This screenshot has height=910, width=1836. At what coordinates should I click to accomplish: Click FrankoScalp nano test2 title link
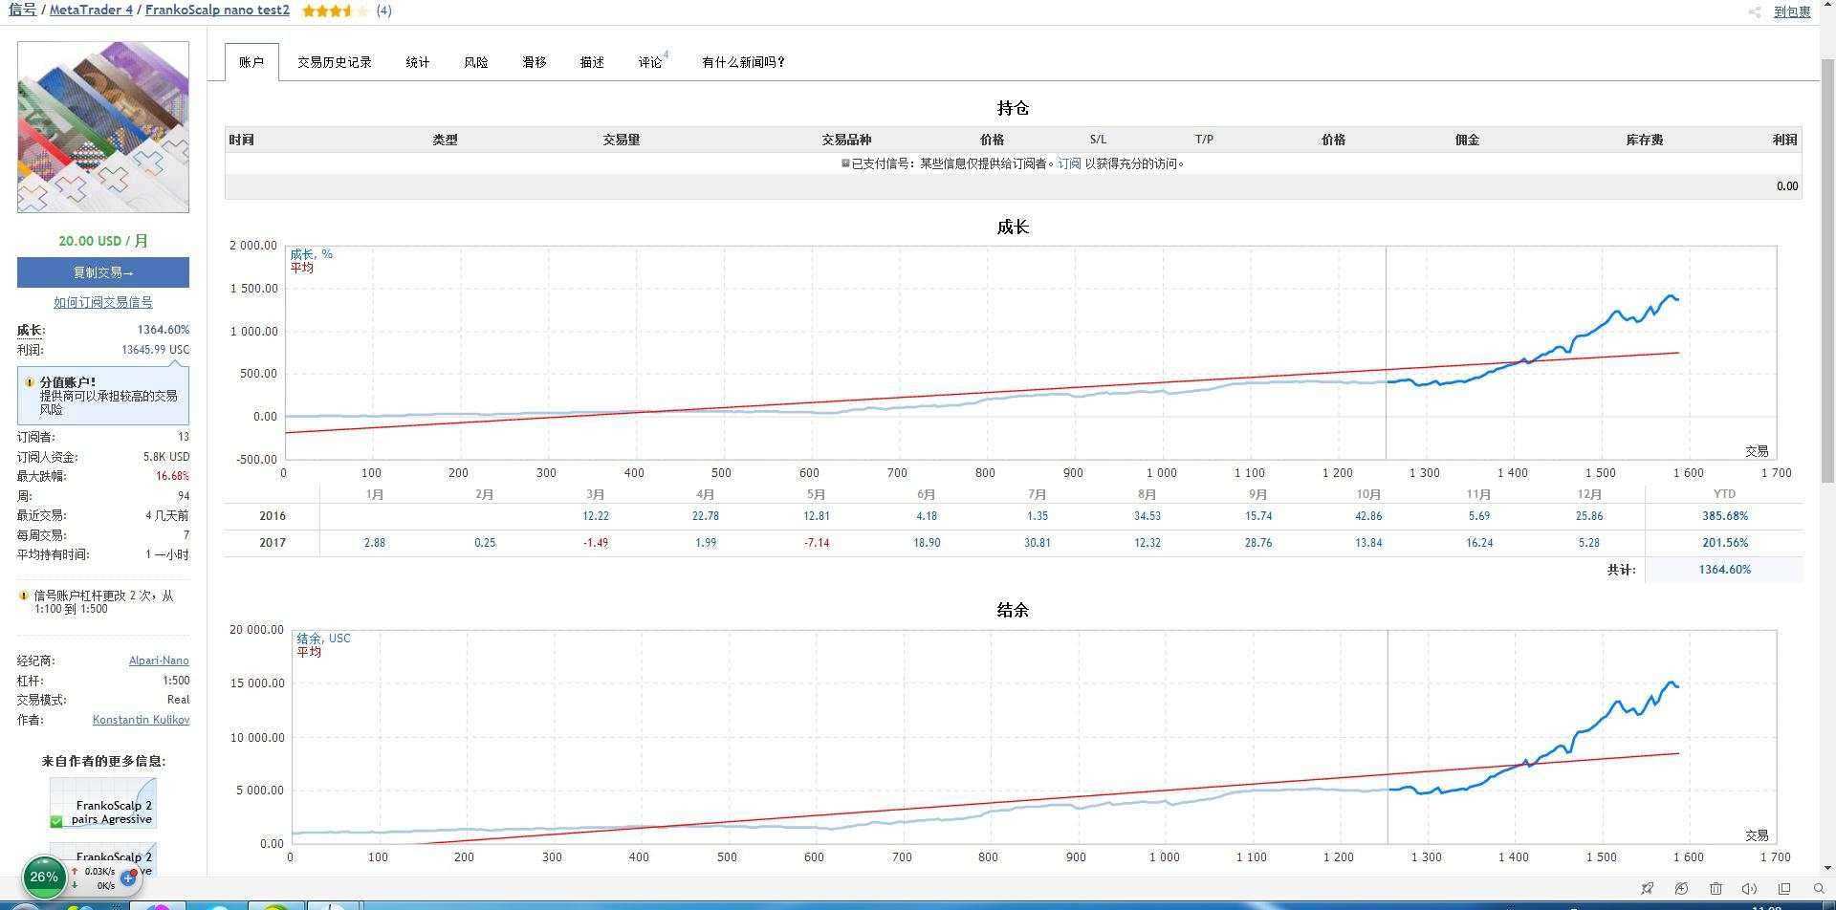coord(217,10)
